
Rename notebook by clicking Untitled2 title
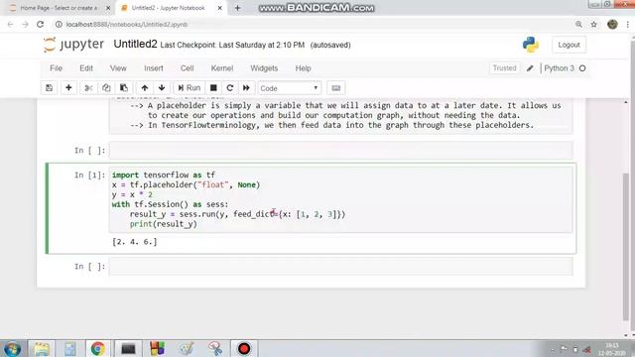(135, 44)
